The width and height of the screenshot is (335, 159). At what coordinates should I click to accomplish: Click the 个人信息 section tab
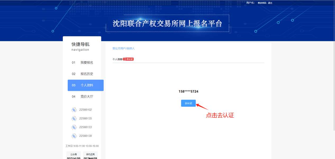[x=117, y=59]
